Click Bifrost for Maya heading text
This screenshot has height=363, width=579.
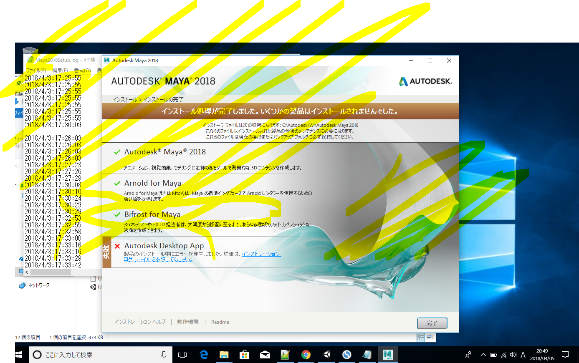(152, 214)
